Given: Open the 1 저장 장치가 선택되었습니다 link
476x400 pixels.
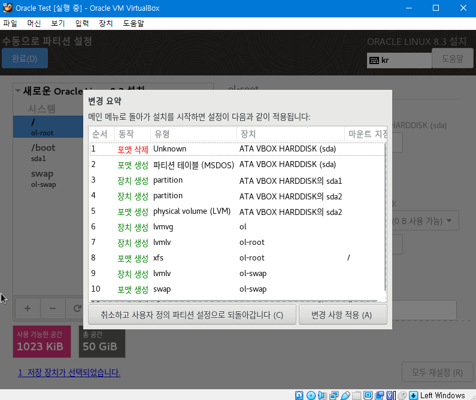Looking at the screenshot, I should [x=69, y=372].
